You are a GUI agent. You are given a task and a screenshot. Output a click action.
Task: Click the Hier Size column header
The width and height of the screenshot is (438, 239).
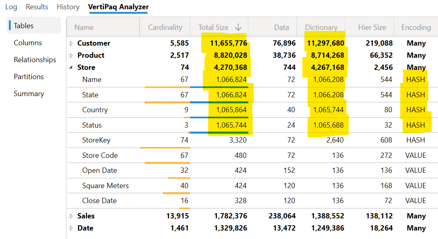(x=372, y=27)
